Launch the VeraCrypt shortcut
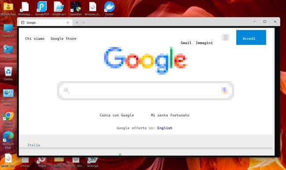This screenshot has height=170, width=286. [x=92, y=162]
